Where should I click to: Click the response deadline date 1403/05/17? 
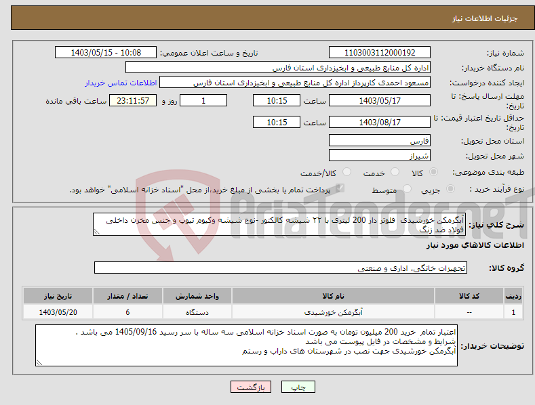click(x=380, y=100)
